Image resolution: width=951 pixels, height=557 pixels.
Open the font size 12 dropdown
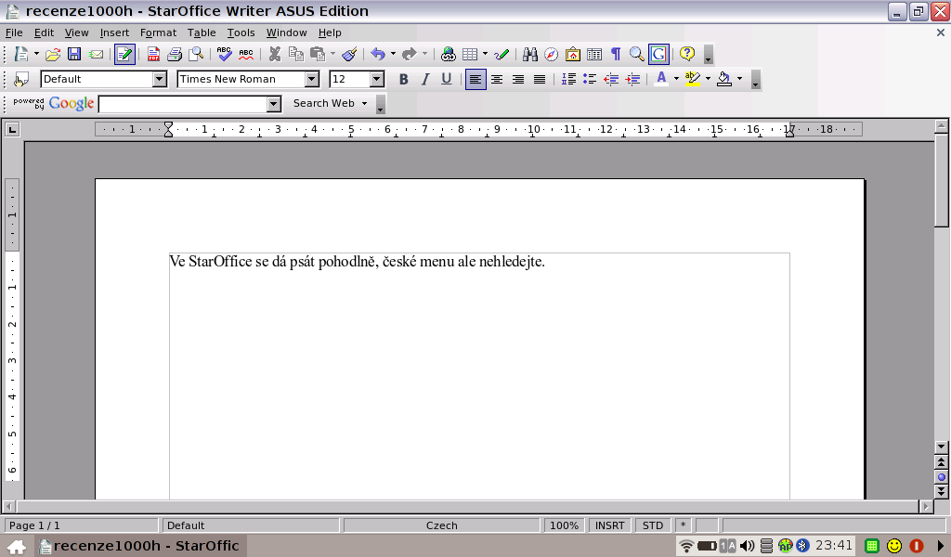point(377,79)
